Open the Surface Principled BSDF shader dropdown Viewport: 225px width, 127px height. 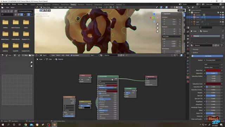click(212, 60)
